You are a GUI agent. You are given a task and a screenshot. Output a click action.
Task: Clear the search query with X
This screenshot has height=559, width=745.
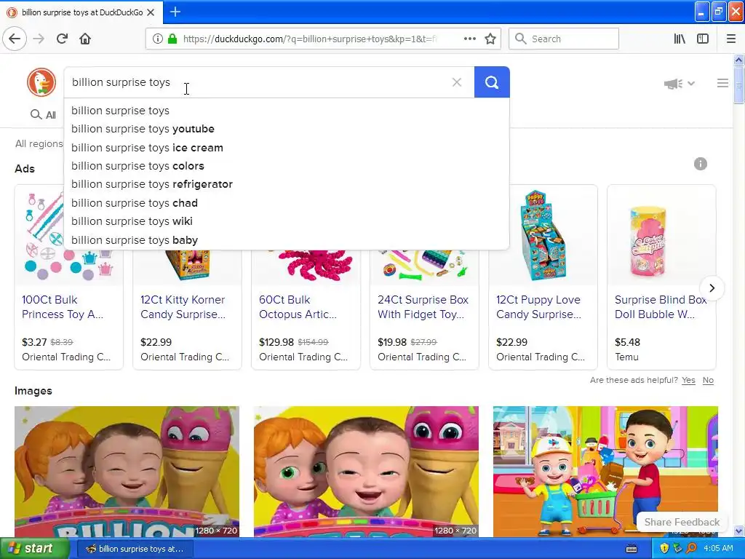coord(457,82)
